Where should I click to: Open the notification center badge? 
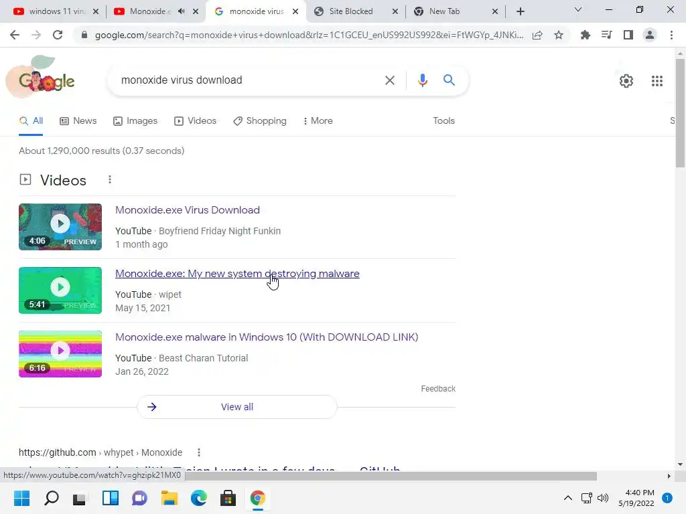667,498
